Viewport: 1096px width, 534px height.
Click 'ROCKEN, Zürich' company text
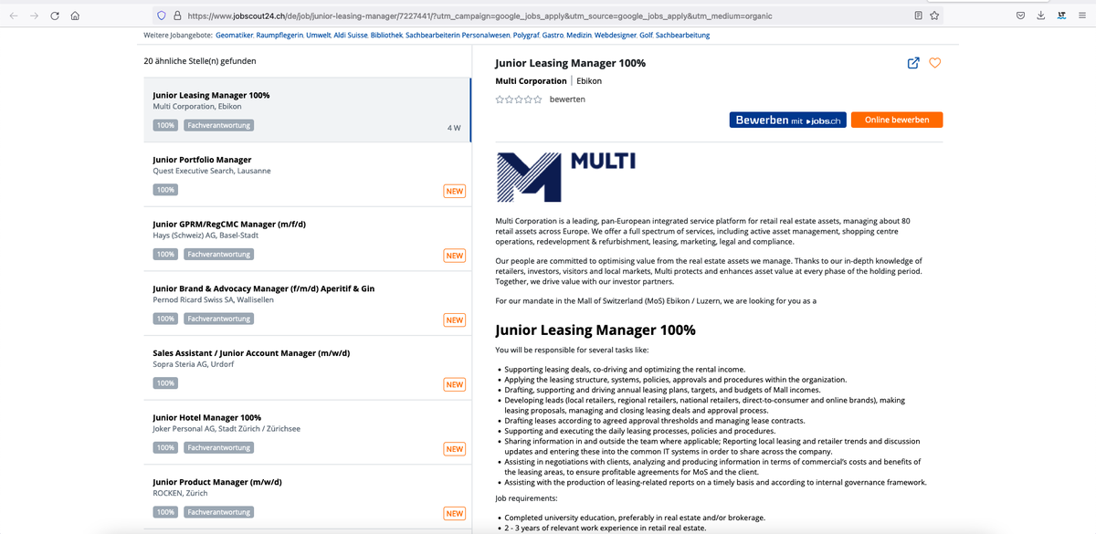click(180, 493)
